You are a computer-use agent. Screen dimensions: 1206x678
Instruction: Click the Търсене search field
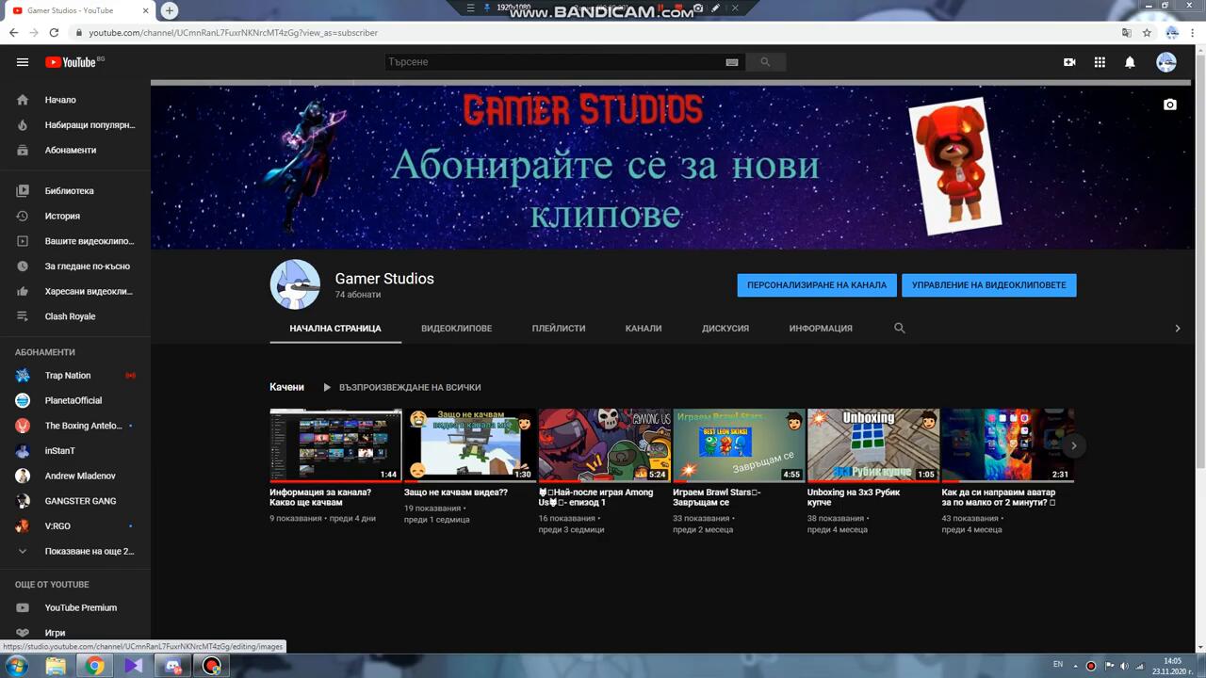point(556,62)
